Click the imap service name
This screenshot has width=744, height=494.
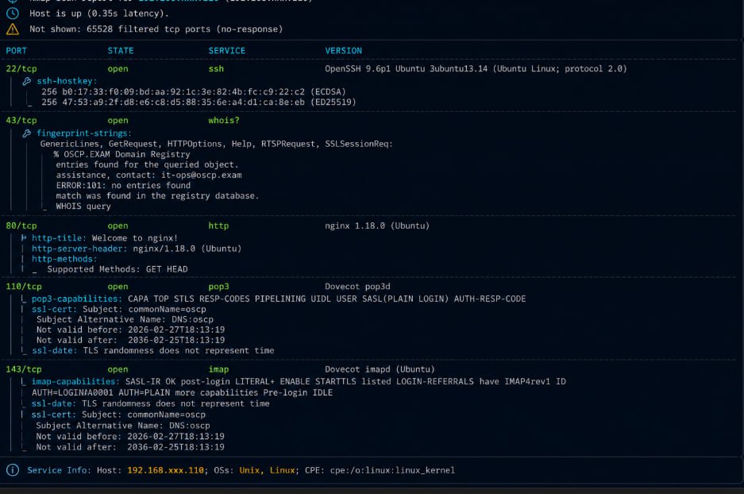click(x=218, y=369)
